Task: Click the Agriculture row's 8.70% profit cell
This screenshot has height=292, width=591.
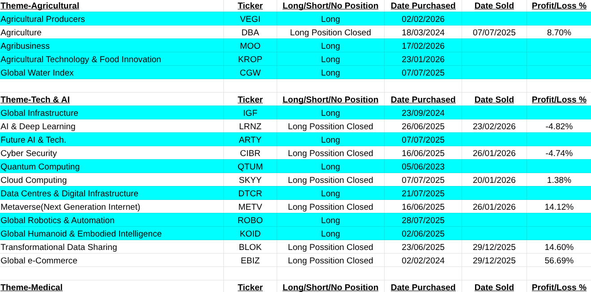Action: tap(559, 33)
